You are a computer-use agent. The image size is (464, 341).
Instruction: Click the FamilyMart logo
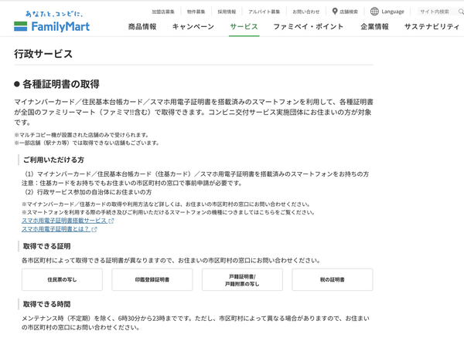click(x=52, y=26)
